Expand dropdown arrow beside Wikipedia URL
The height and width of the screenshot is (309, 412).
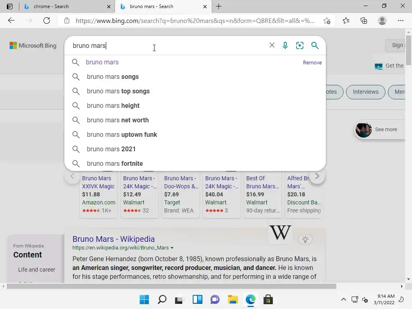(172, 248)
